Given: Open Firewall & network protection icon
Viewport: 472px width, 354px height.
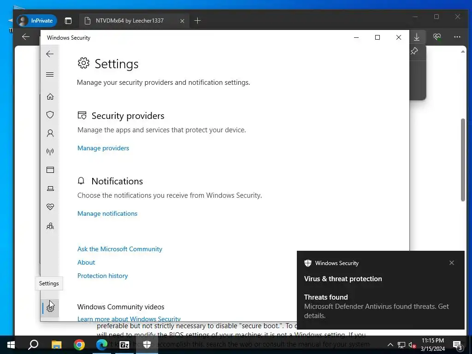Looking at the screenshot, I should [x=50, y=151].
